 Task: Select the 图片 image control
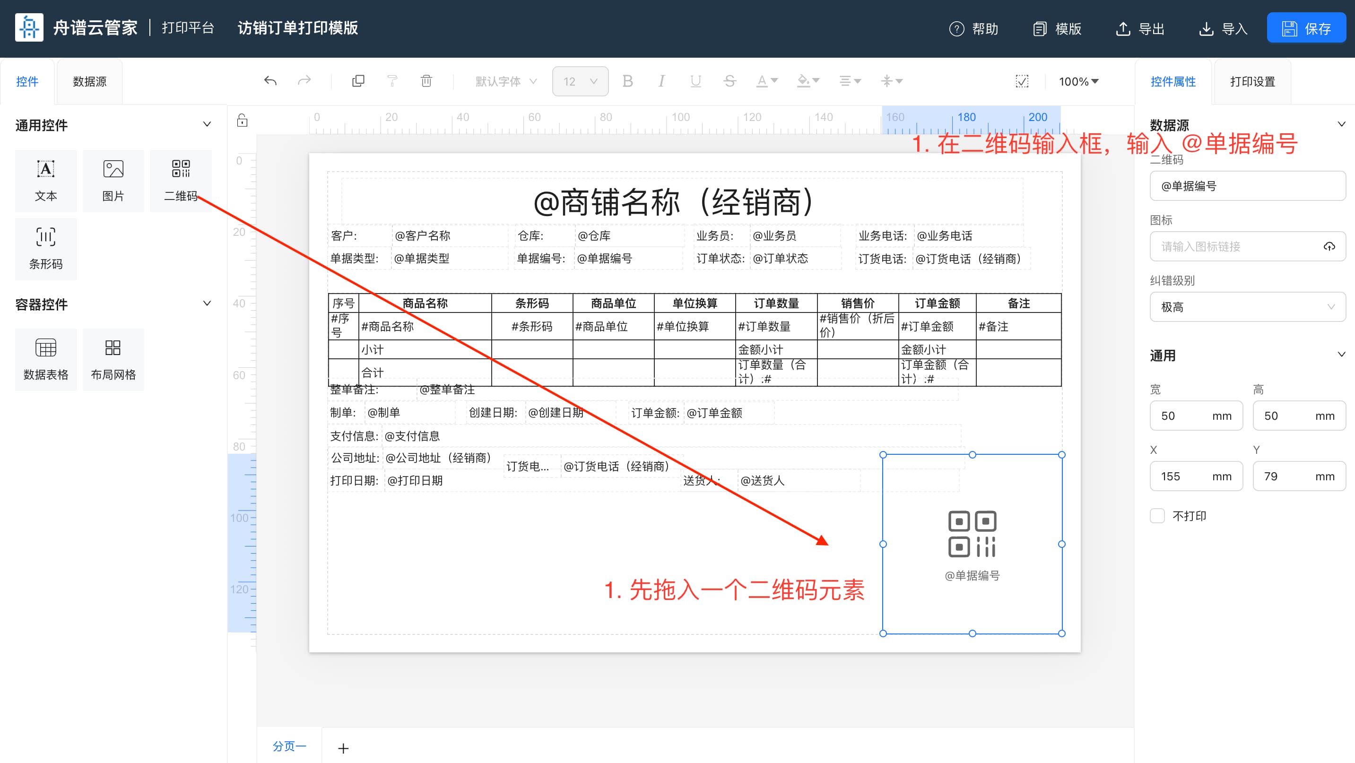coord(113,181)
